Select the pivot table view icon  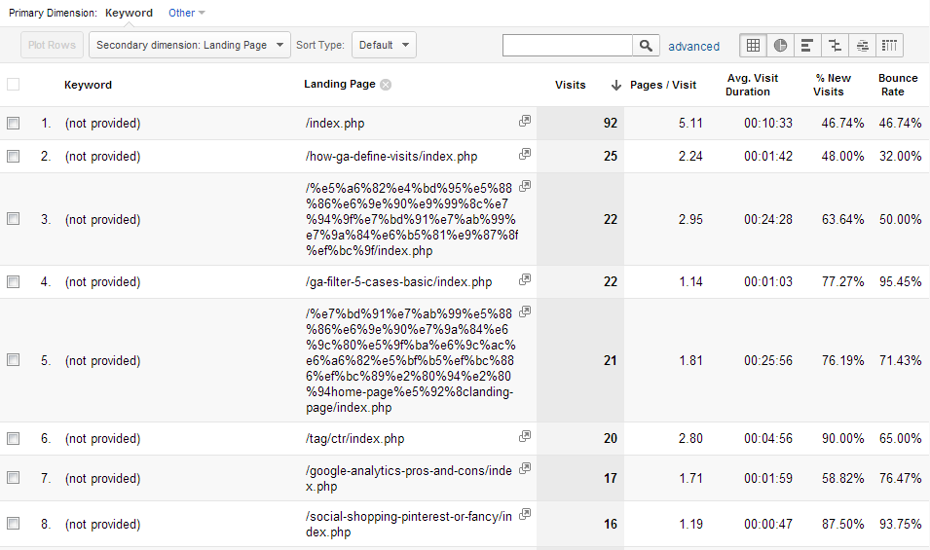pos(889,45)
